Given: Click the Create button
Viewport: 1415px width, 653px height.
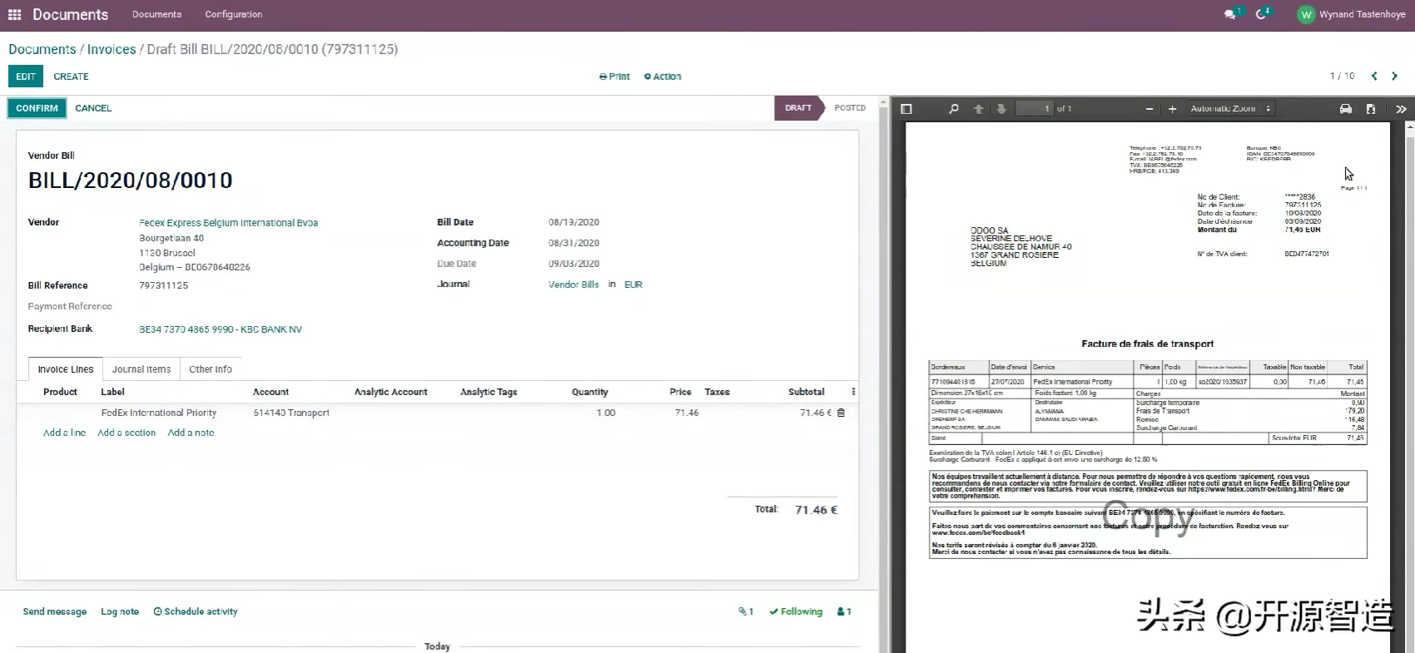Looking at the screenshot, I should (71, 77).
